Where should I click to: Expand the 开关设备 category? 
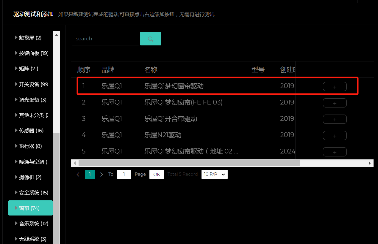16,84
